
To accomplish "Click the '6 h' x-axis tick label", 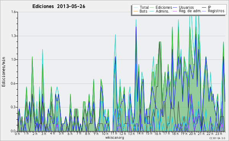I will click(x=70, y=134).
